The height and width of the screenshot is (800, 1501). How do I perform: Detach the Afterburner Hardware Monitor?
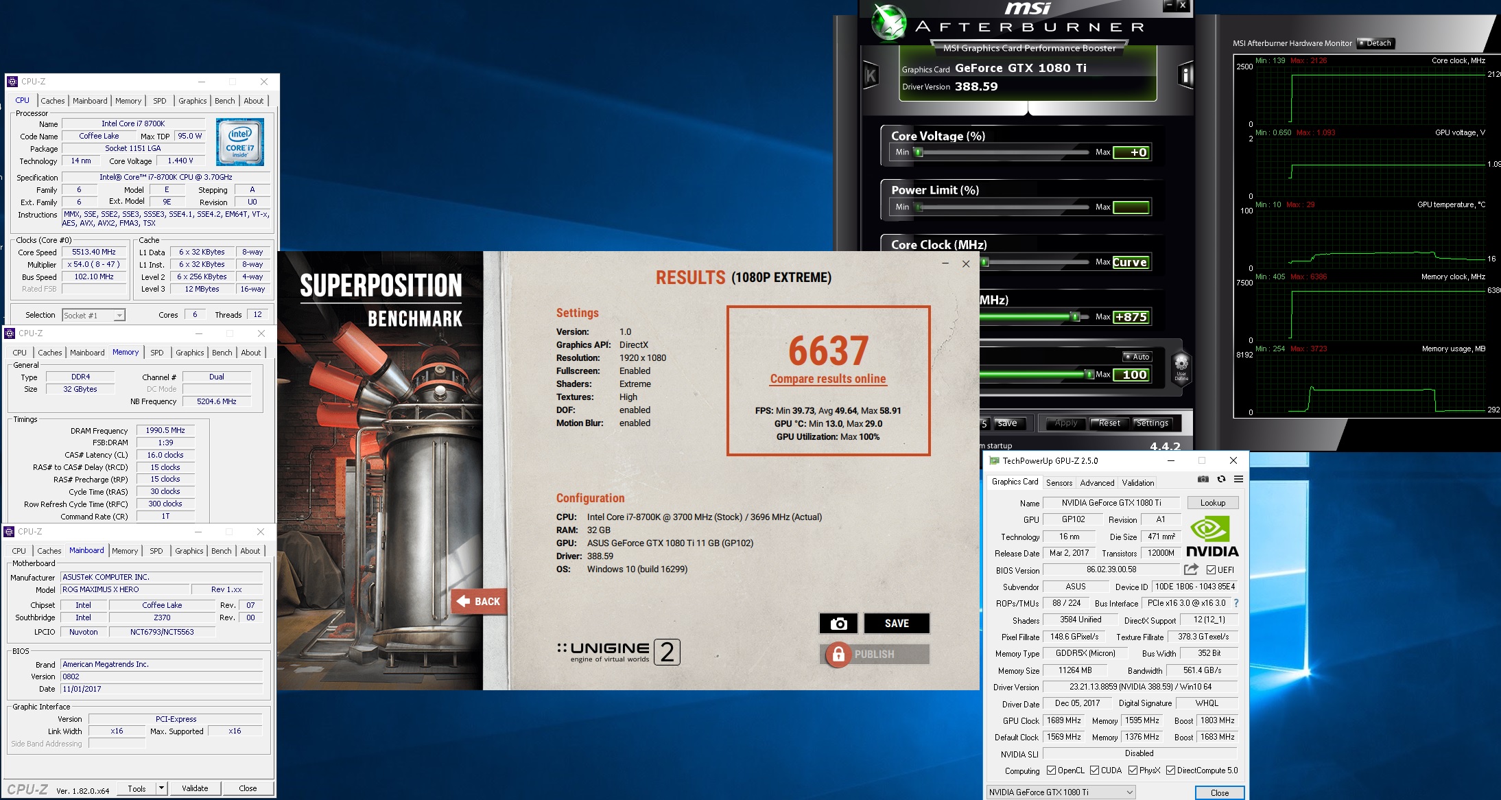click(1375, 43)
